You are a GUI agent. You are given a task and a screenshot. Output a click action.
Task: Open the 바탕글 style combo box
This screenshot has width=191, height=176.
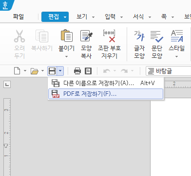point(168,71)
